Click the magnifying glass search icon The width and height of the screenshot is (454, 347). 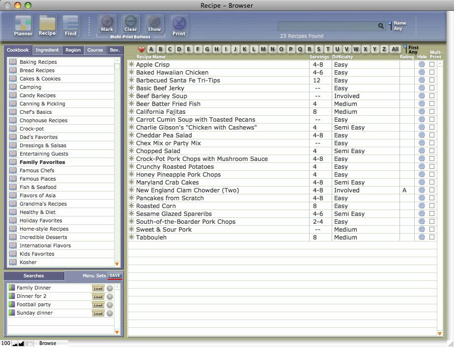tap(381, 26)
